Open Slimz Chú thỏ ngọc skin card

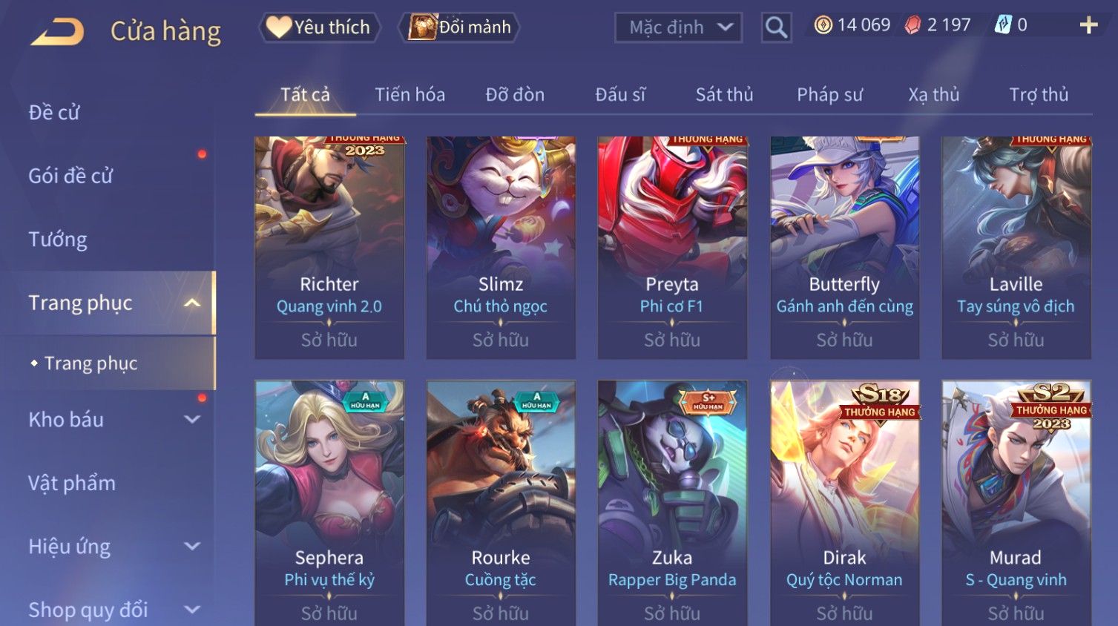(501, 248)
